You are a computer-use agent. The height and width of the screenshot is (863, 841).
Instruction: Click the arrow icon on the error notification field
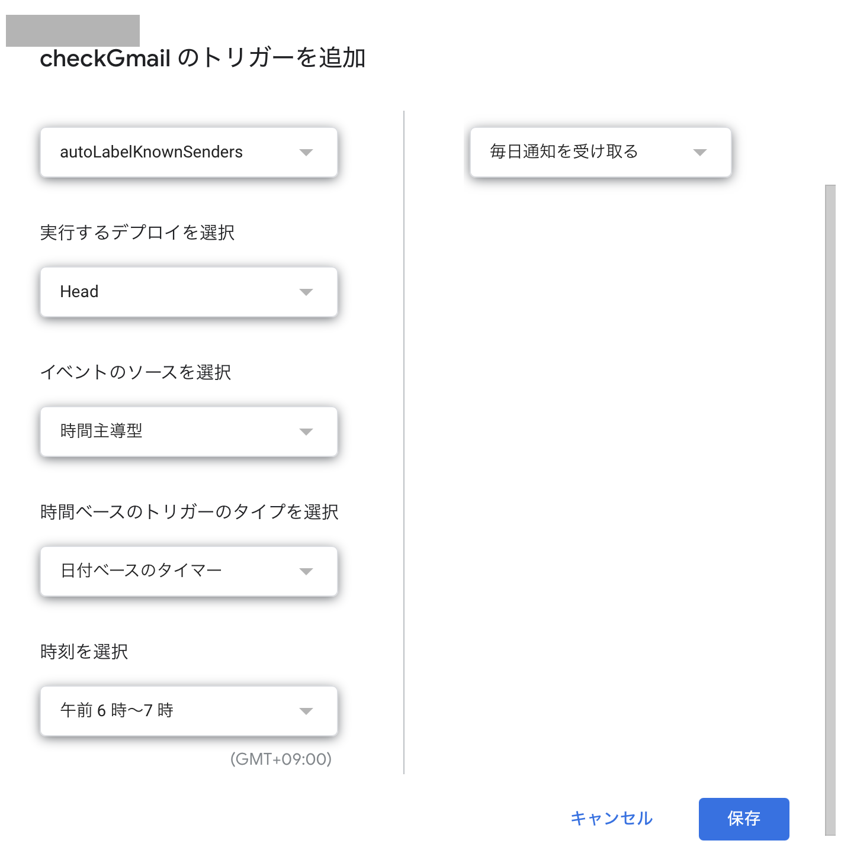[x=701, y=152]
